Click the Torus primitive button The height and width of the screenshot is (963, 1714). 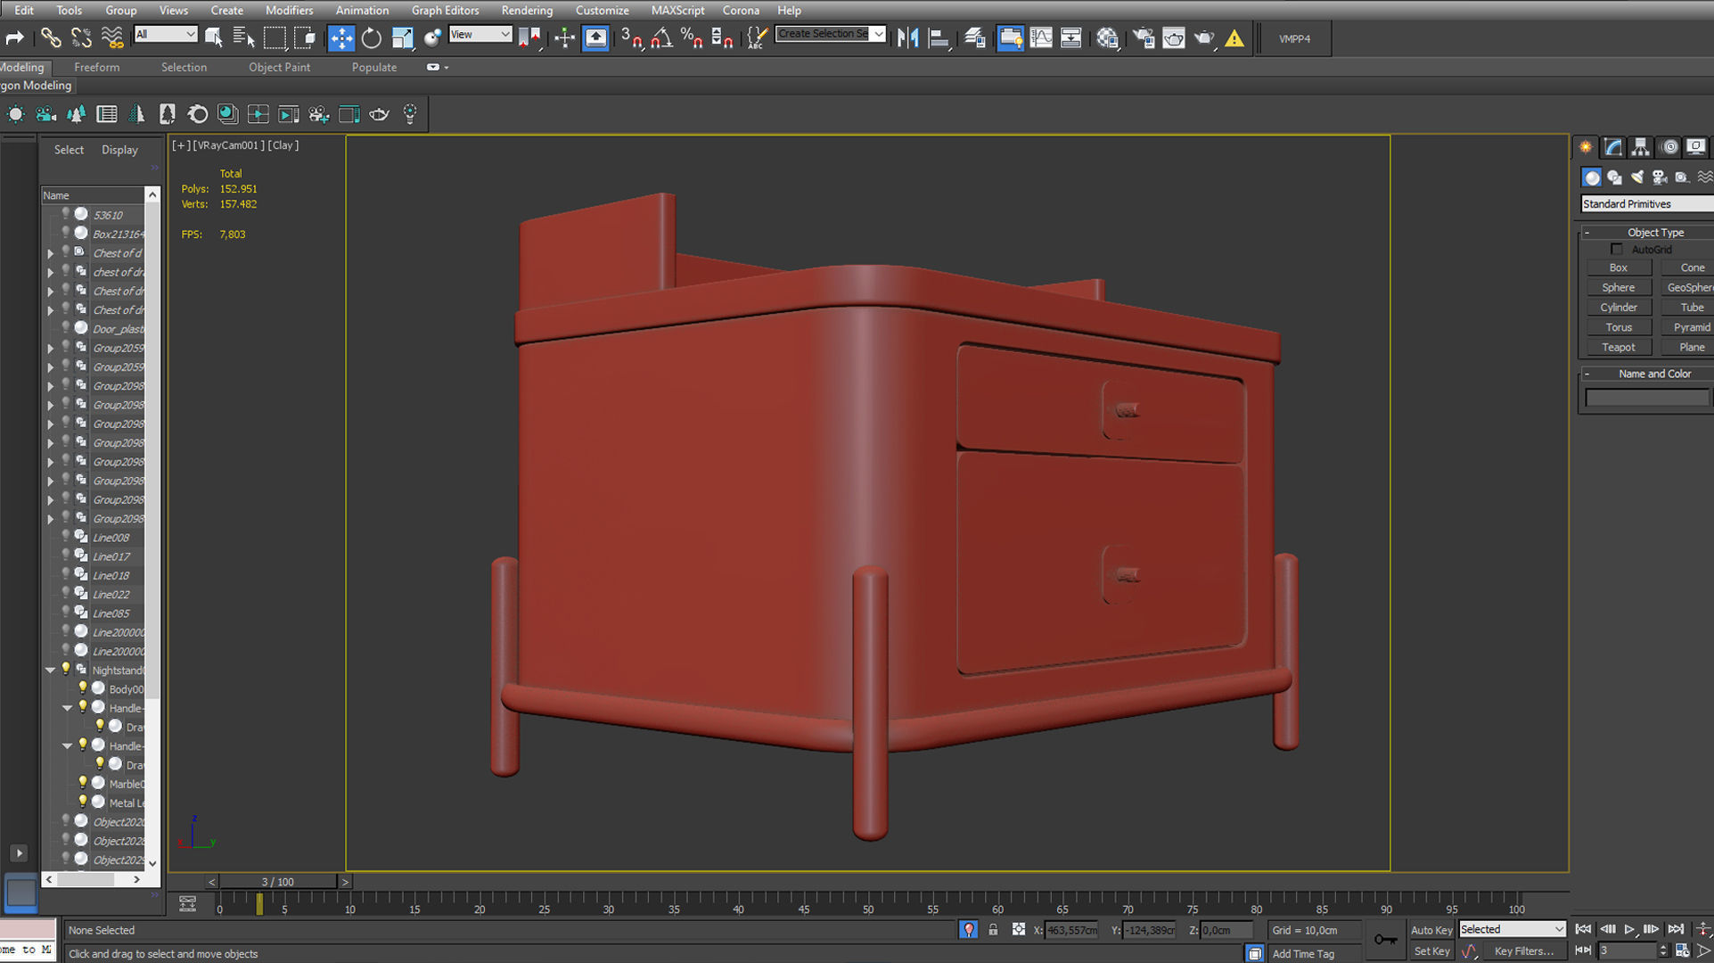(1619, 327)
